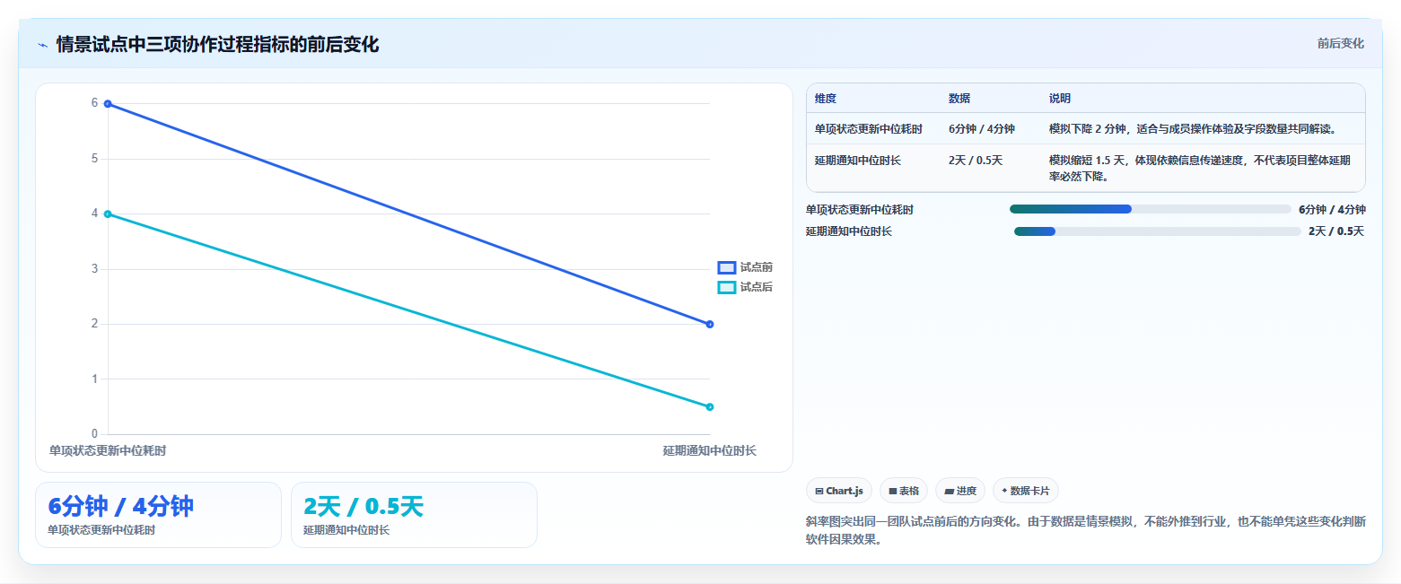Click the 试点后 legend label
This screenshot has height=584, width=1401.
(x=757, y=287)
